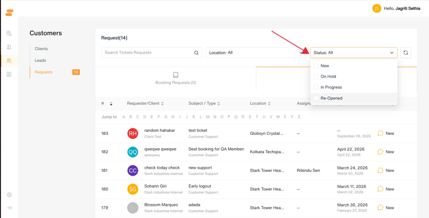Click the logout arrow icon
429x218 pixels.
click(9, 208)
